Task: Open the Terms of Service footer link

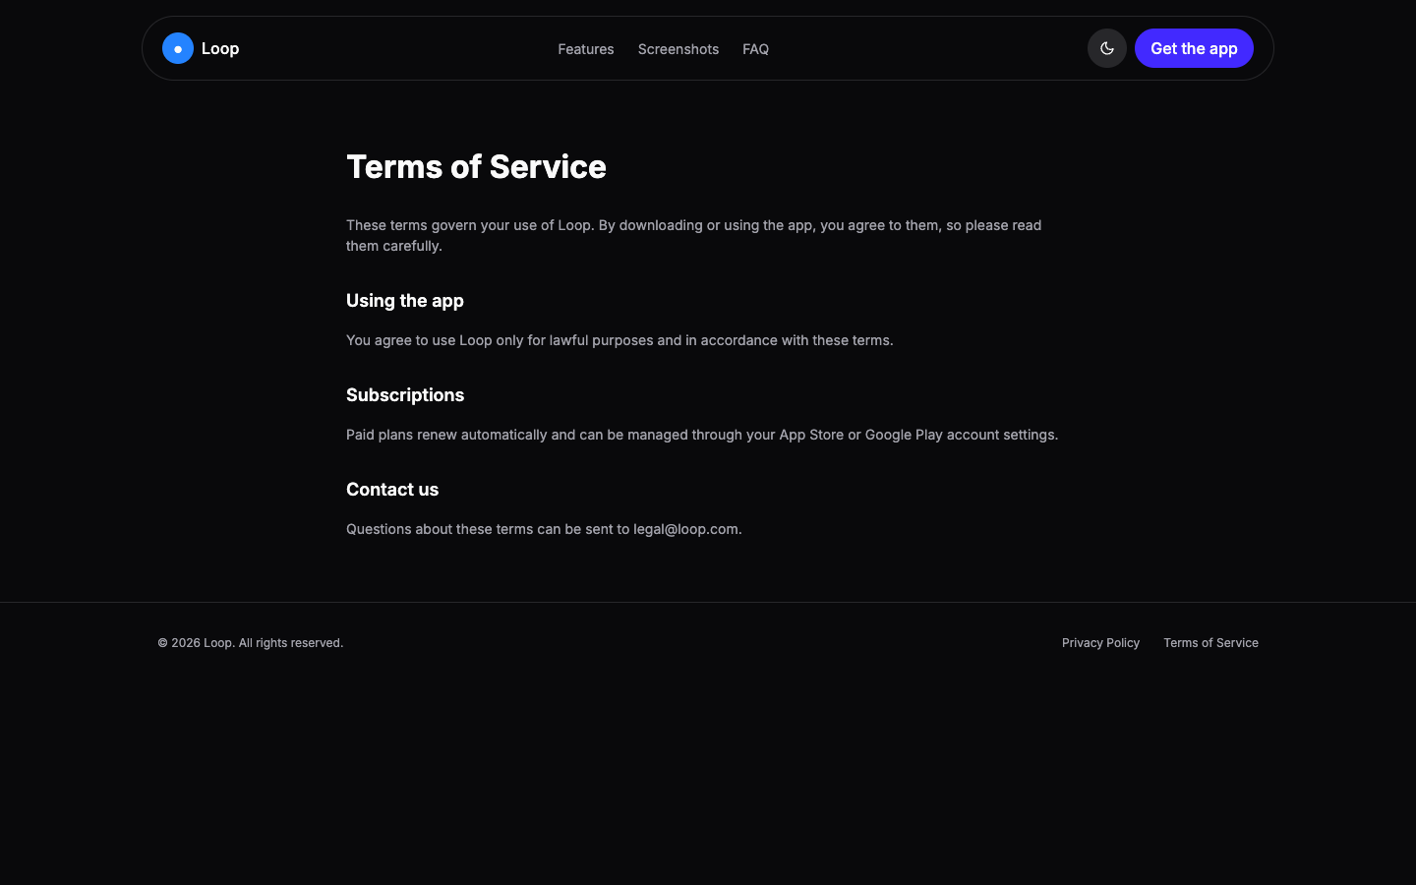Action: [1210, 643]
